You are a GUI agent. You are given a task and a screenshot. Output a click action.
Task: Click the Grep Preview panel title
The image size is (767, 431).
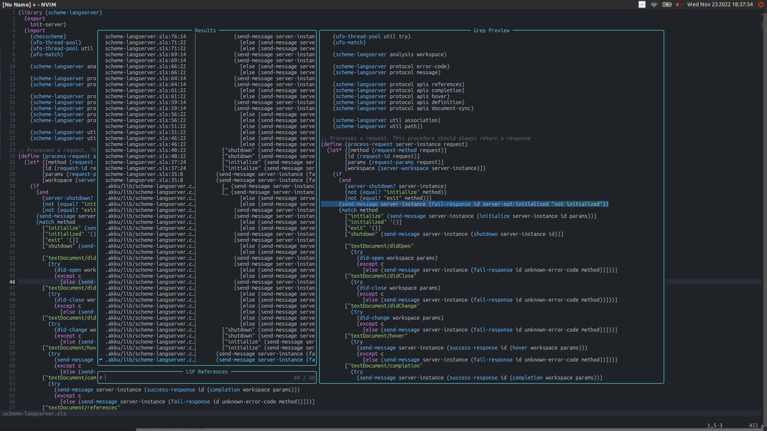[x=491, y=31]
